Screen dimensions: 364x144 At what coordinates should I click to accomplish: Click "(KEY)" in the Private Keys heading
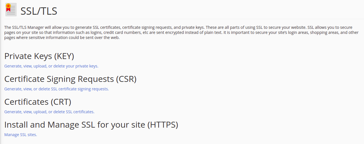pyautogui.click(x=64, y=56)
